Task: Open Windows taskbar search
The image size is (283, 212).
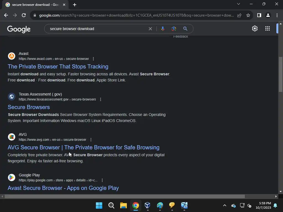Action: pos(111,205)
